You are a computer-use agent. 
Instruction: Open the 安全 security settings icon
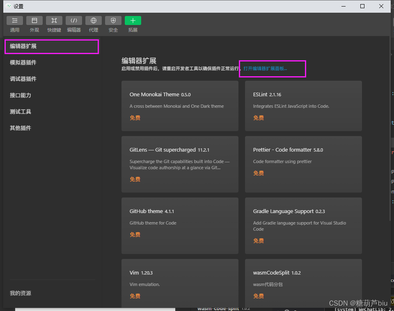(x=113, y=20)
